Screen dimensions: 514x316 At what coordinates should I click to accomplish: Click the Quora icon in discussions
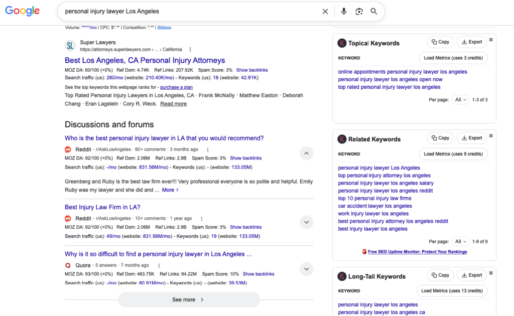pyautogui.click(x=68, y=265)
